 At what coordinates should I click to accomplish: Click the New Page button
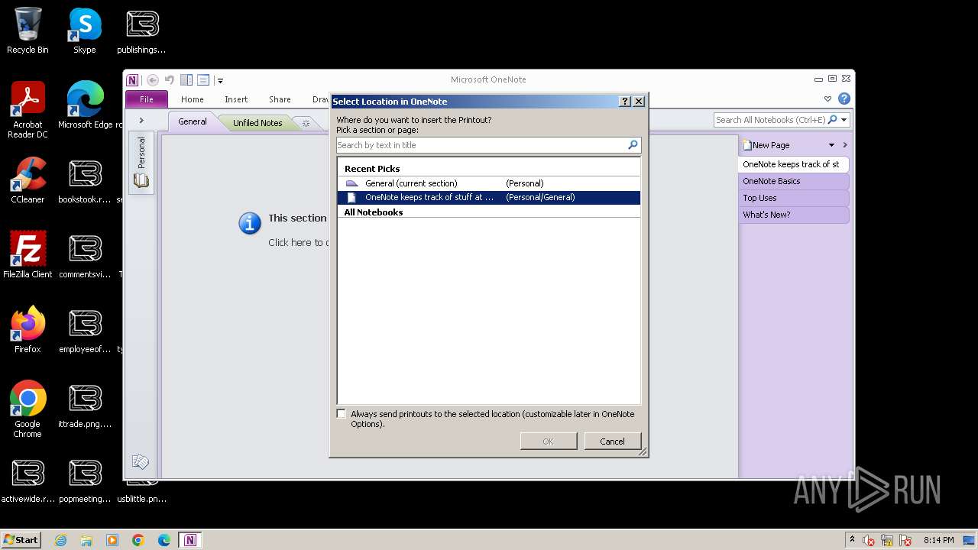766,145
